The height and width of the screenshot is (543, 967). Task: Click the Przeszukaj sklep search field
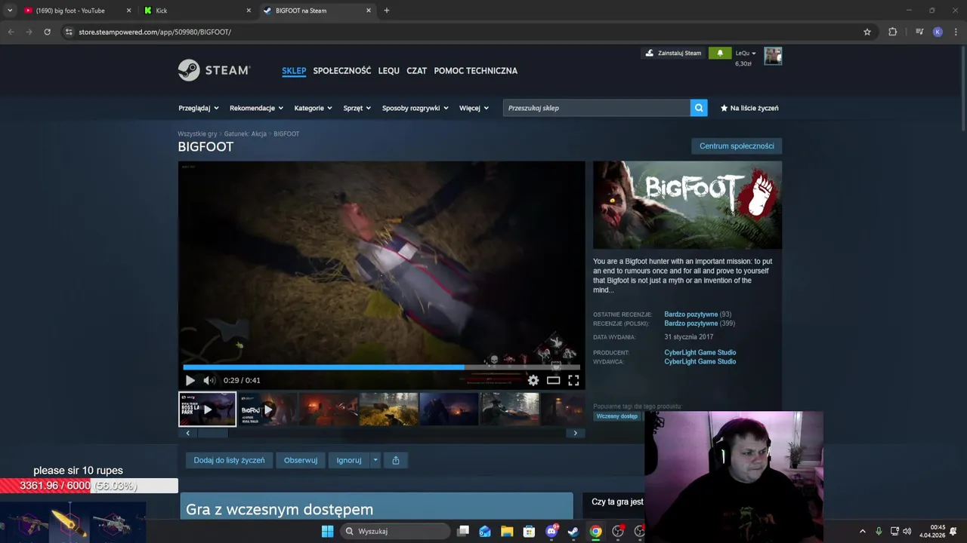click(x=597, y=108)
